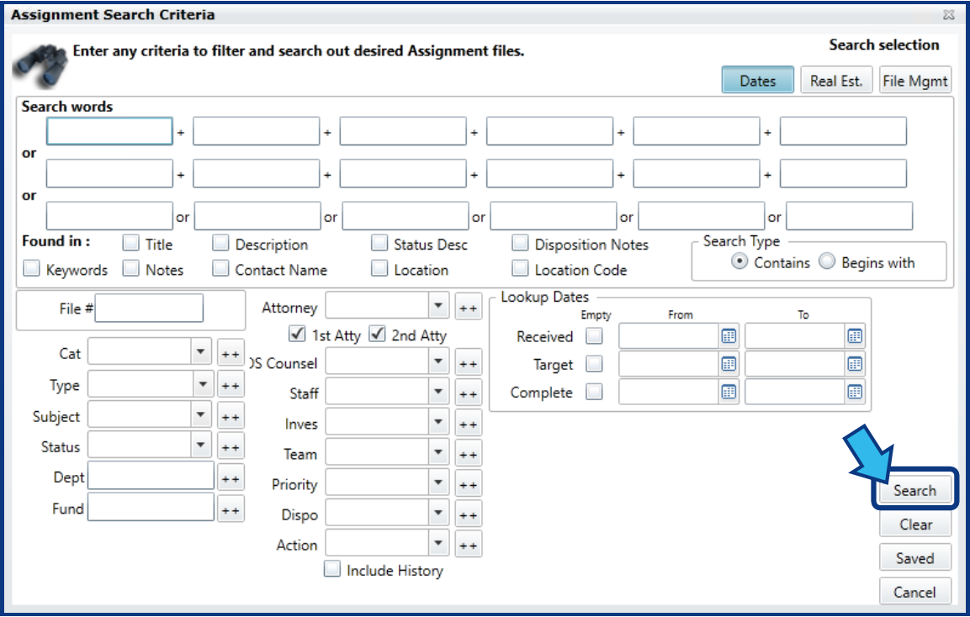Screen dimensions: 970x617
Task: Expand the Attorney dropdown
Action: [438, 306]
